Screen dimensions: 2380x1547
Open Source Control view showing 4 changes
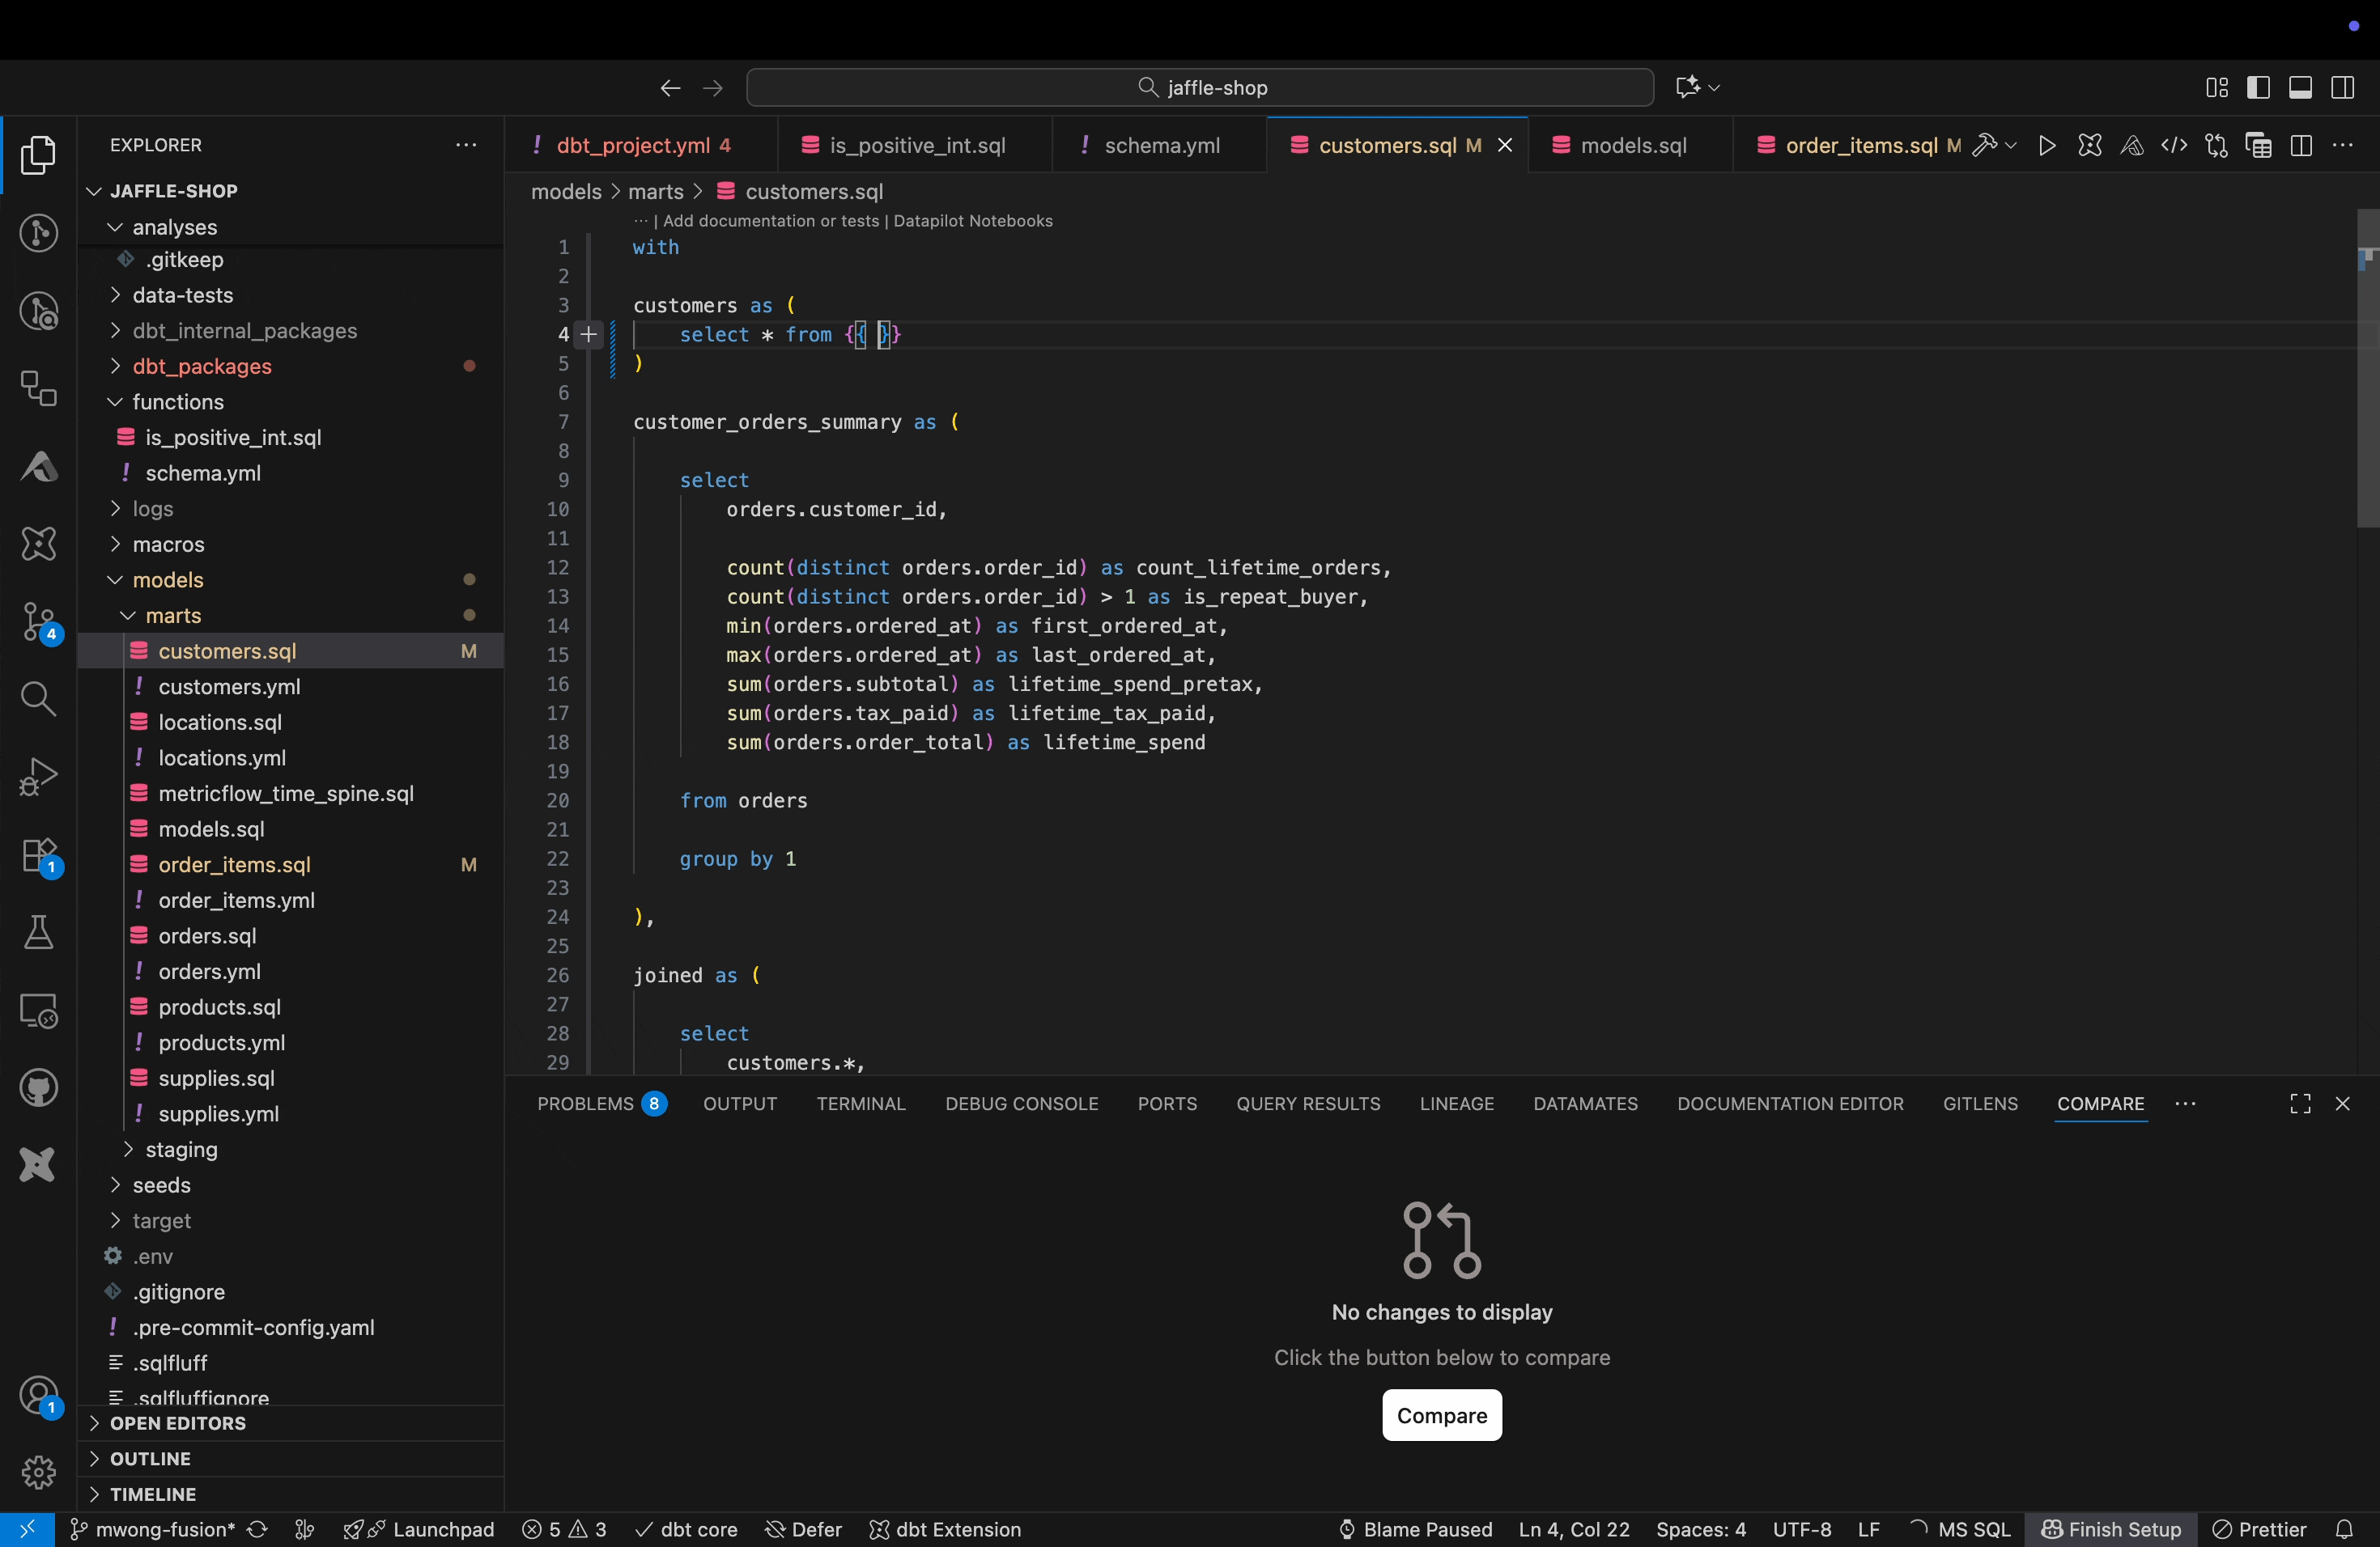click(38, 621)
